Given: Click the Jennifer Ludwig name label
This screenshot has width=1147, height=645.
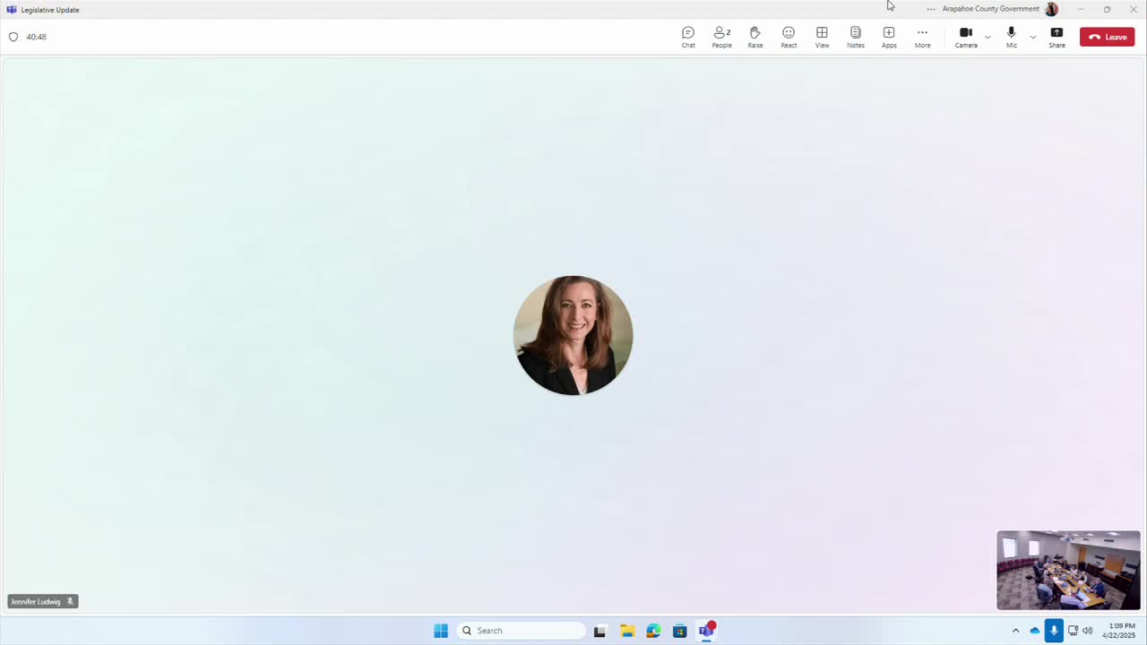Looking at the screenshot, I should (x=36, y=602).
